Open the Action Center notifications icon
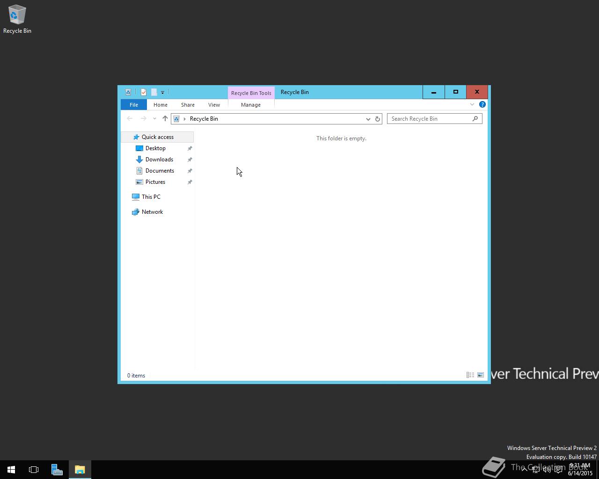Screen dimensions: 599x479 [x=558, y=470]
